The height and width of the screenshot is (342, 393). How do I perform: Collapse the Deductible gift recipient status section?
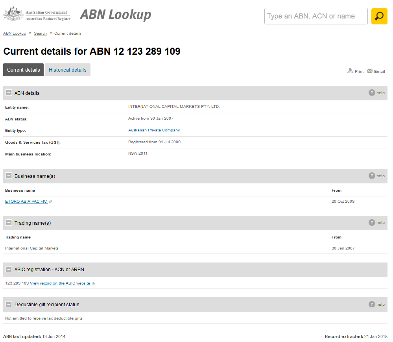9,304
